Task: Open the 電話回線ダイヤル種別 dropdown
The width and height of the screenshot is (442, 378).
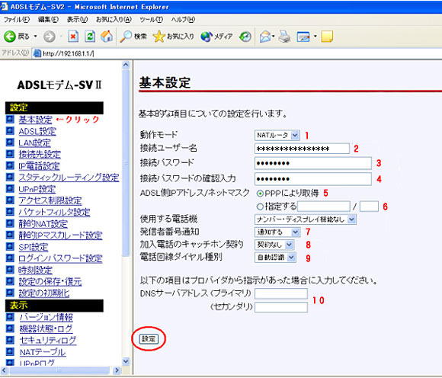Action: pyautogui.click(x=275, y=258)
